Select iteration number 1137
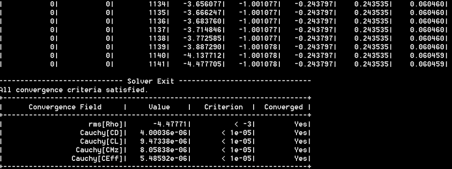 click(157, 30)
